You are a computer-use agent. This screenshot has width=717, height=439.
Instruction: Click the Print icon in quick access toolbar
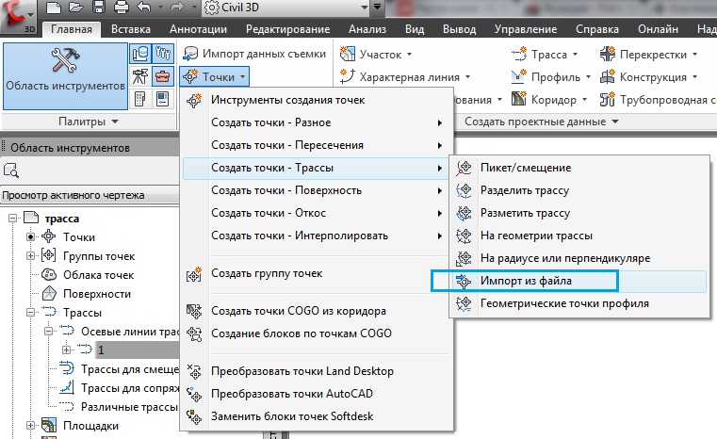click(x=122, y=8)
